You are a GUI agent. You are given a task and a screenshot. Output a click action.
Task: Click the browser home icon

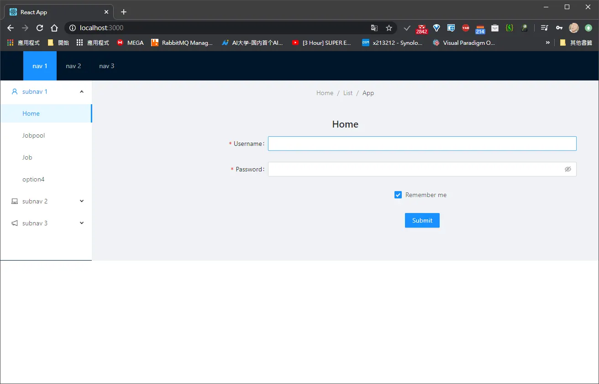click(x=54, y=28)
